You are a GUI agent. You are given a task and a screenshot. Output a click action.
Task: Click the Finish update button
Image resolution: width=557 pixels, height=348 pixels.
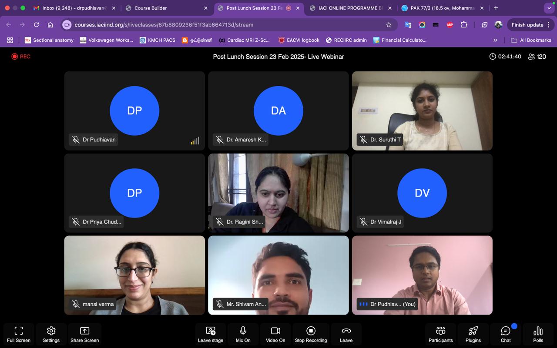tap(527, 25)
